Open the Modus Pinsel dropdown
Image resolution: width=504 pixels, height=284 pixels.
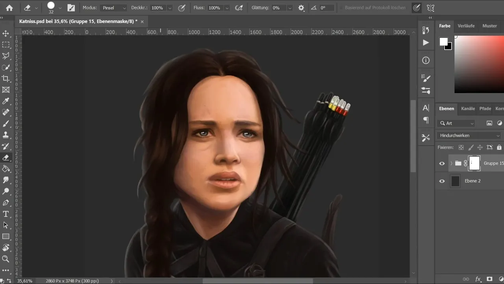point(113,8)
